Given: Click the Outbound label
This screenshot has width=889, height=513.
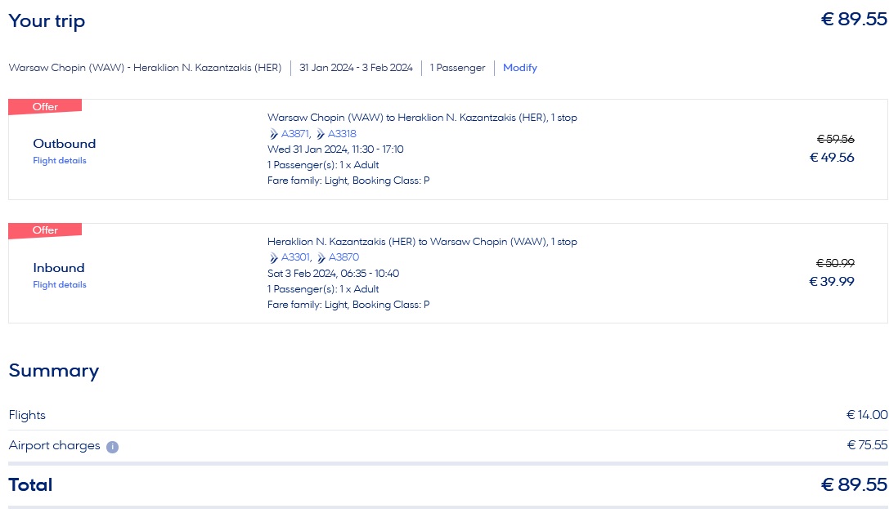Looking at the screenshot, I should click(64, 143).
